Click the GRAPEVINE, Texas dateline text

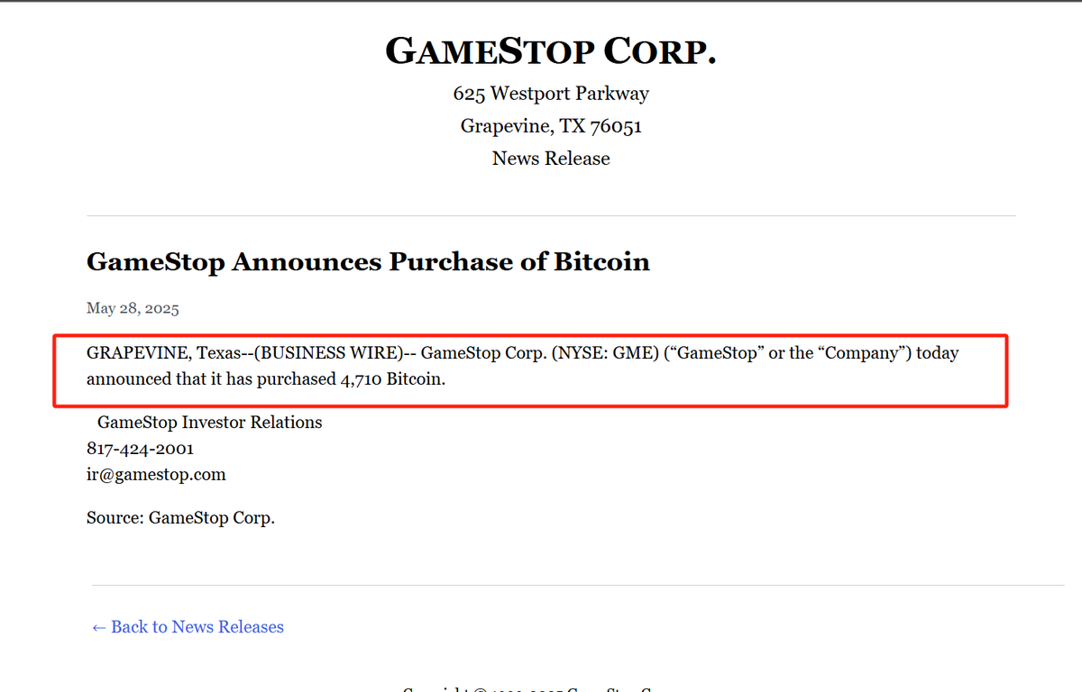(164, 353)
